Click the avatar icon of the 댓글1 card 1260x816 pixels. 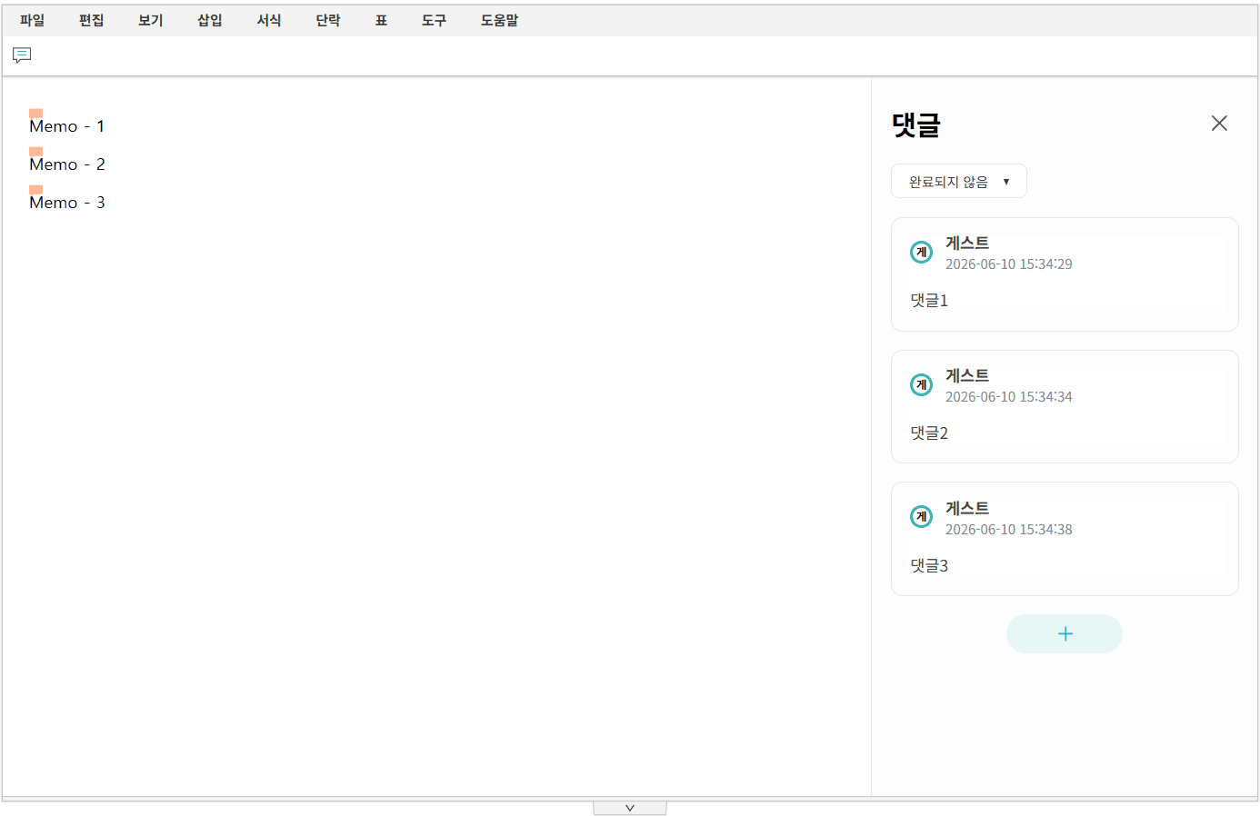coord(922,252)
